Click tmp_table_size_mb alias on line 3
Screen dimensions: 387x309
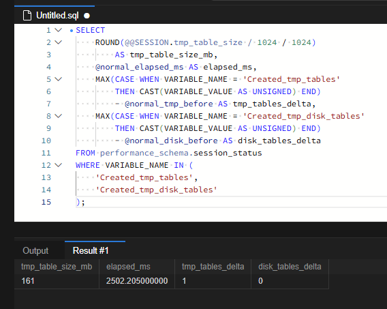(171, 55)
